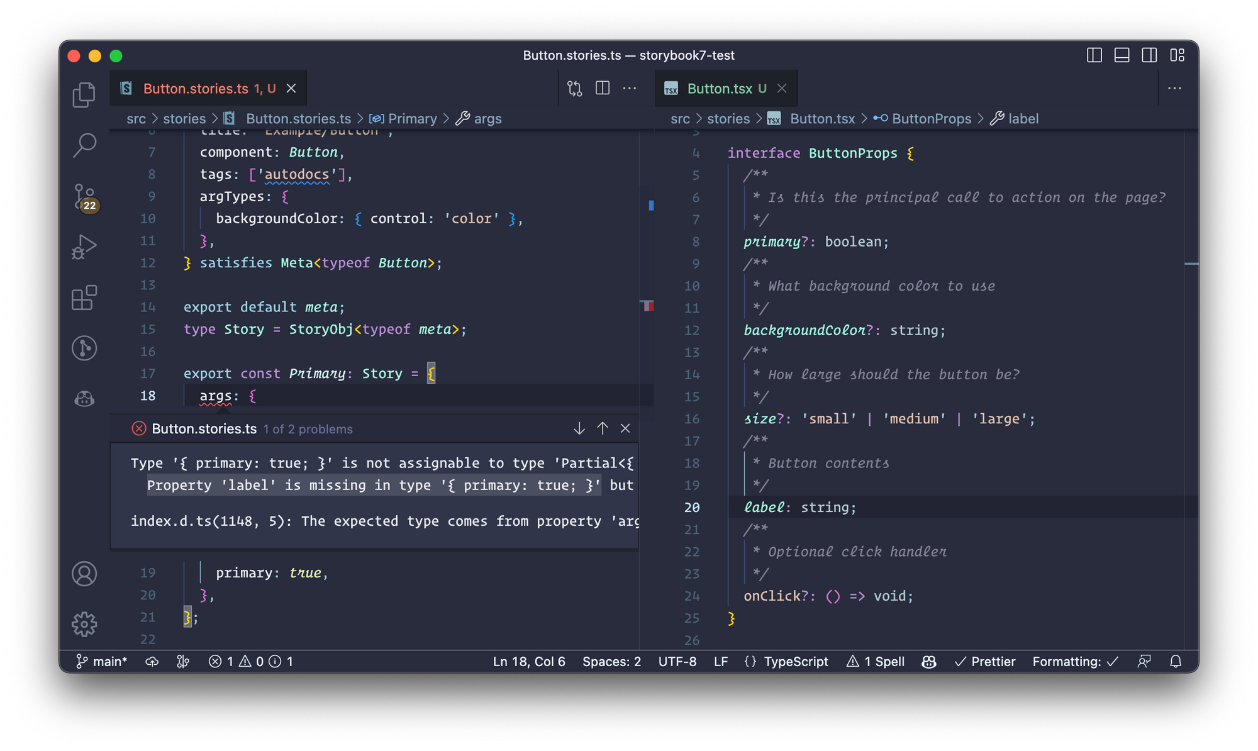
Task: Switch to the Button.stories.ts tab
Action: click(x=196, y=89)
